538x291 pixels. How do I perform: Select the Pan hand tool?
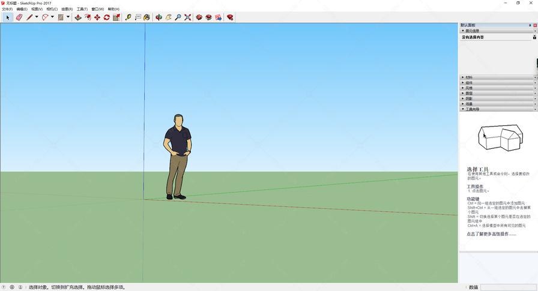click(x=168, y=17)
